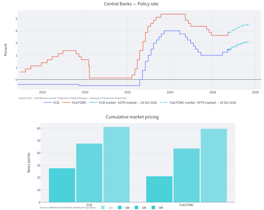The image size is (264, 210).
Task: Click the ECB Staff Macroeconomic Projections source note
Action: click(x=72, y=98)
